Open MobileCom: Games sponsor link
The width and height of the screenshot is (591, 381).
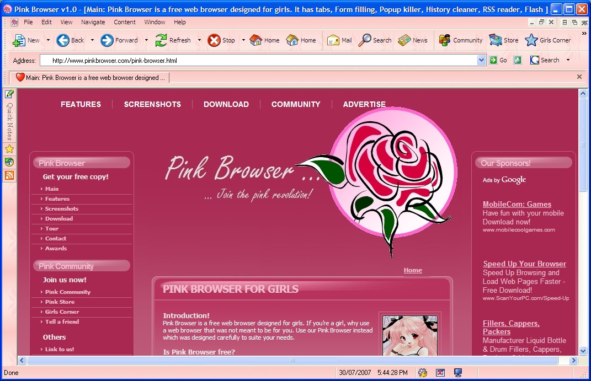click(517, 204)
